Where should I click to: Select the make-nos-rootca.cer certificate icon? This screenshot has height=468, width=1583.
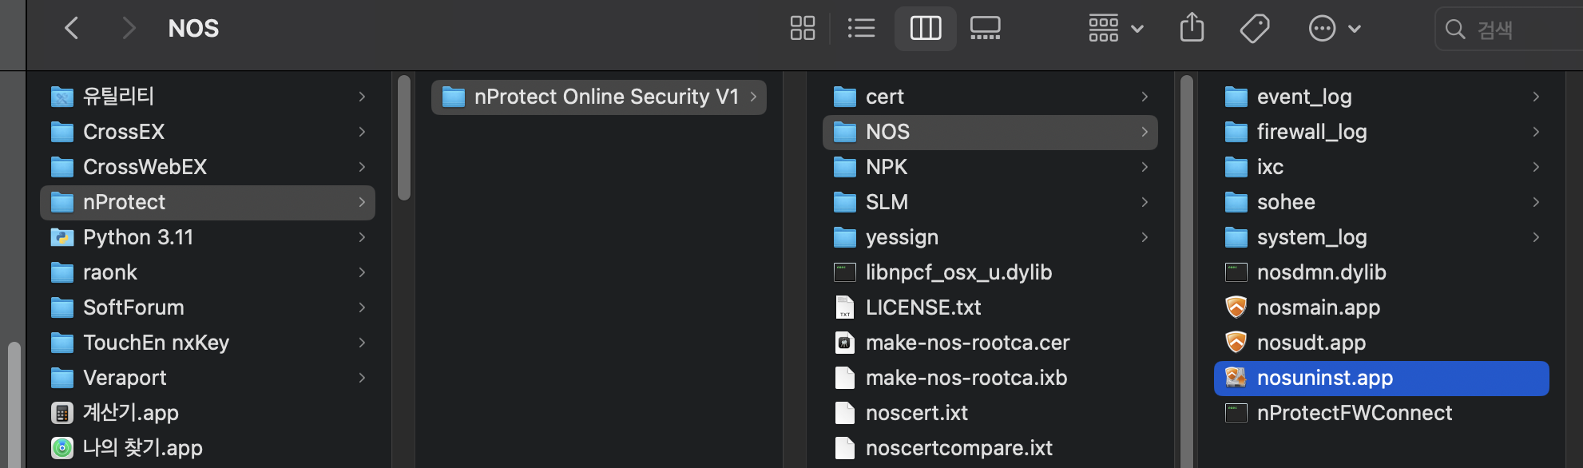click(845, 343)
